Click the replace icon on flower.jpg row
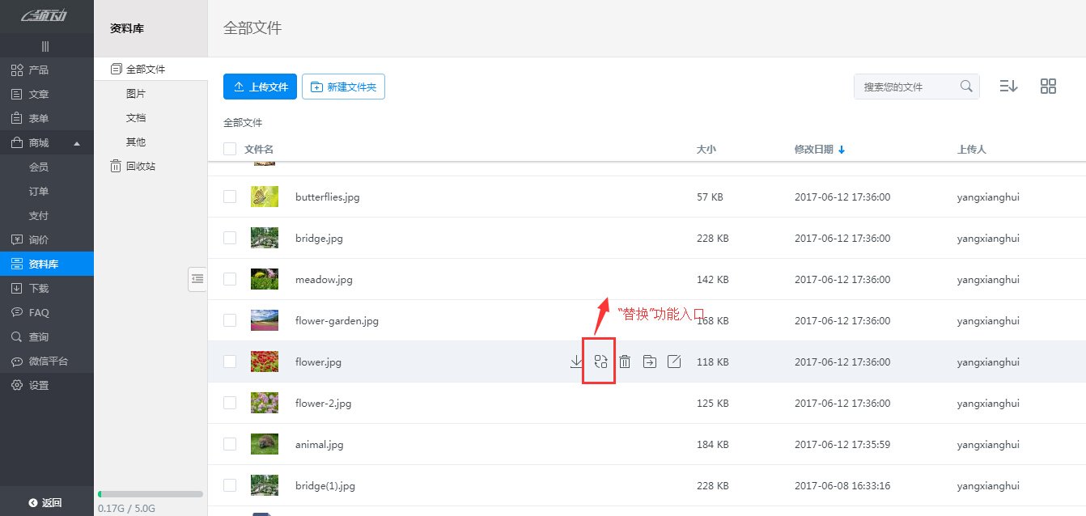 click(x=600, y=362)
